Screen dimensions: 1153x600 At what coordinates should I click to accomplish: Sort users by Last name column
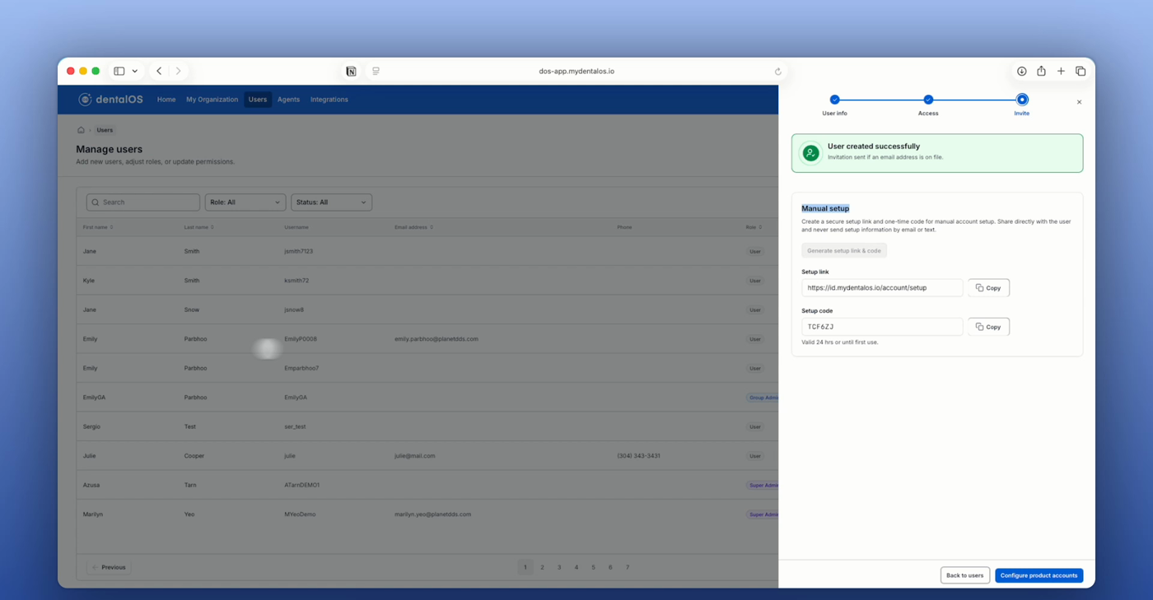(199, 227)
